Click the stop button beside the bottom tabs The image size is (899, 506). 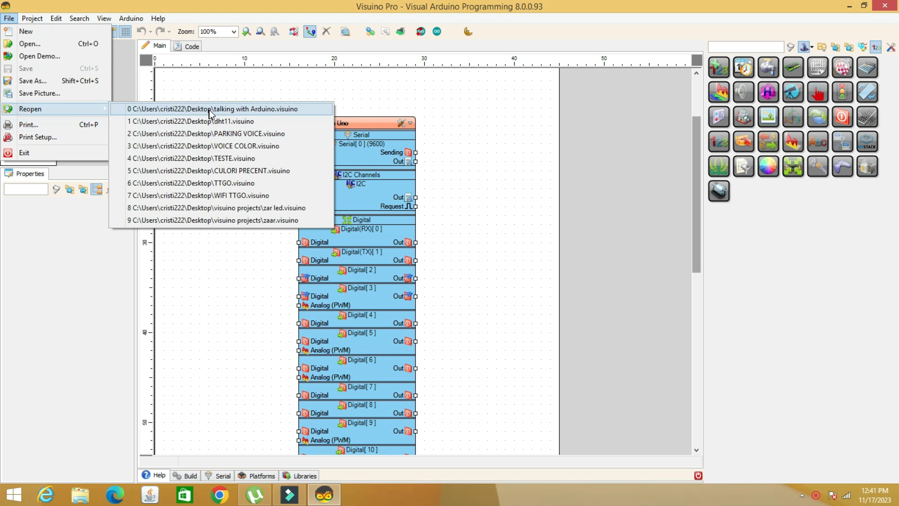(698, 476)
